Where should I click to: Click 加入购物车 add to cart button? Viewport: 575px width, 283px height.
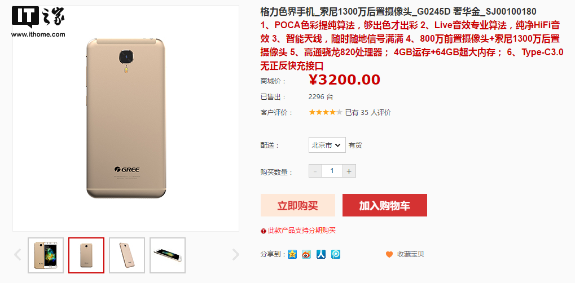(x=385, y=205)
